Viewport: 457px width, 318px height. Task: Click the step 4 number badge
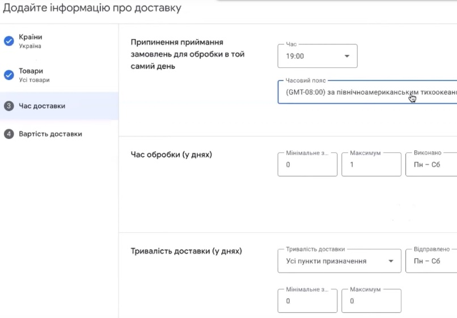coord(9,134)
